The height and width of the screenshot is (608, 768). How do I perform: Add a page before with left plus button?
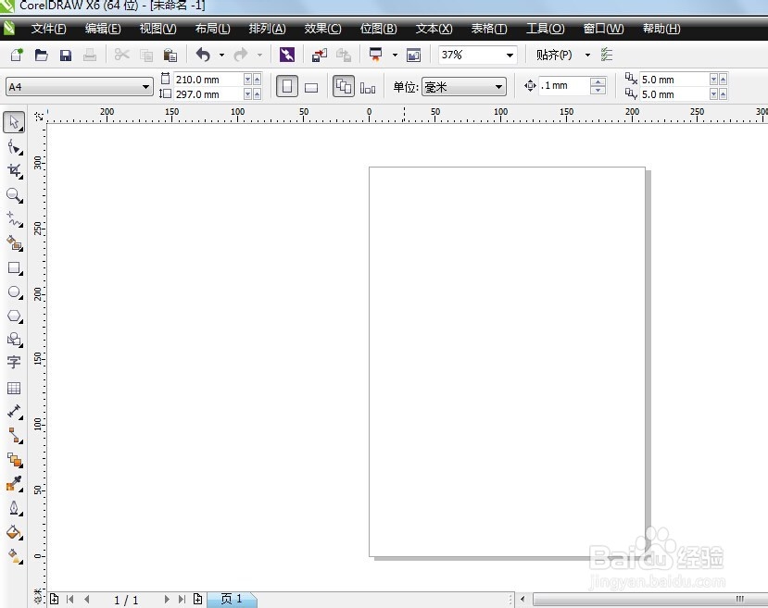pos(55,599)
